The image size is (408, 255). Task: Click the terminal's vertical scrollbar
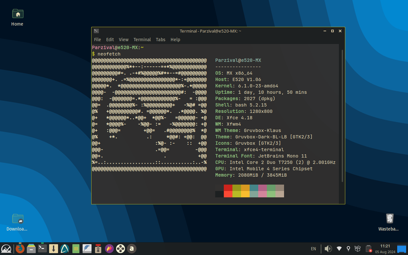342,116
